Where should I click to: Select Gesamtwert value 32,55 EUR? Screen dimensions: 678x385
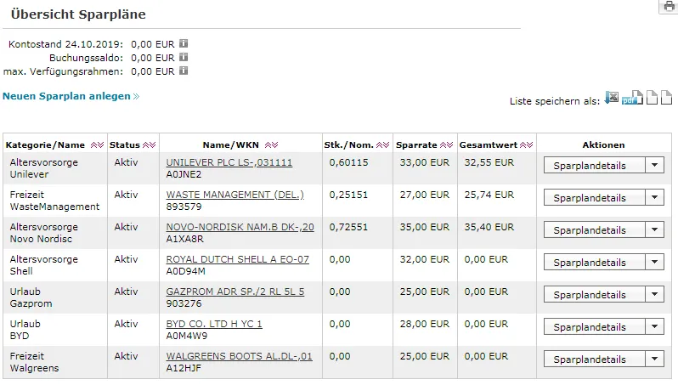(x=489, y=162)
